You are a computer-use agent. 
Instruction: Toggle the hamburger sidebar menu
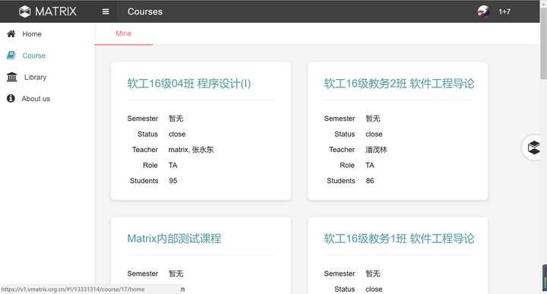click(x=106, y=11)
